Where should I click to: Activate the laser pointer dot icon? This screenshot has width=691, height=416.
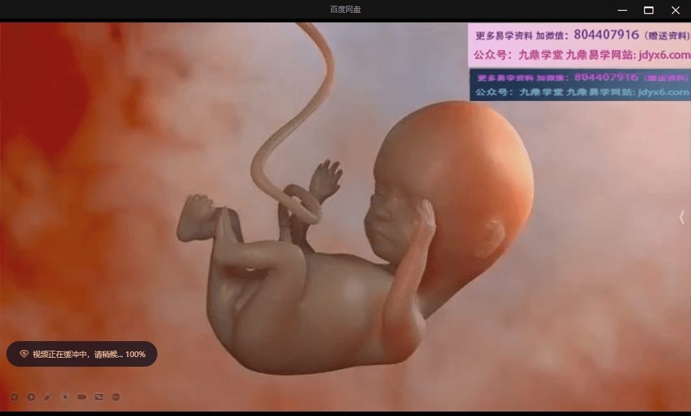pos(65,397)
